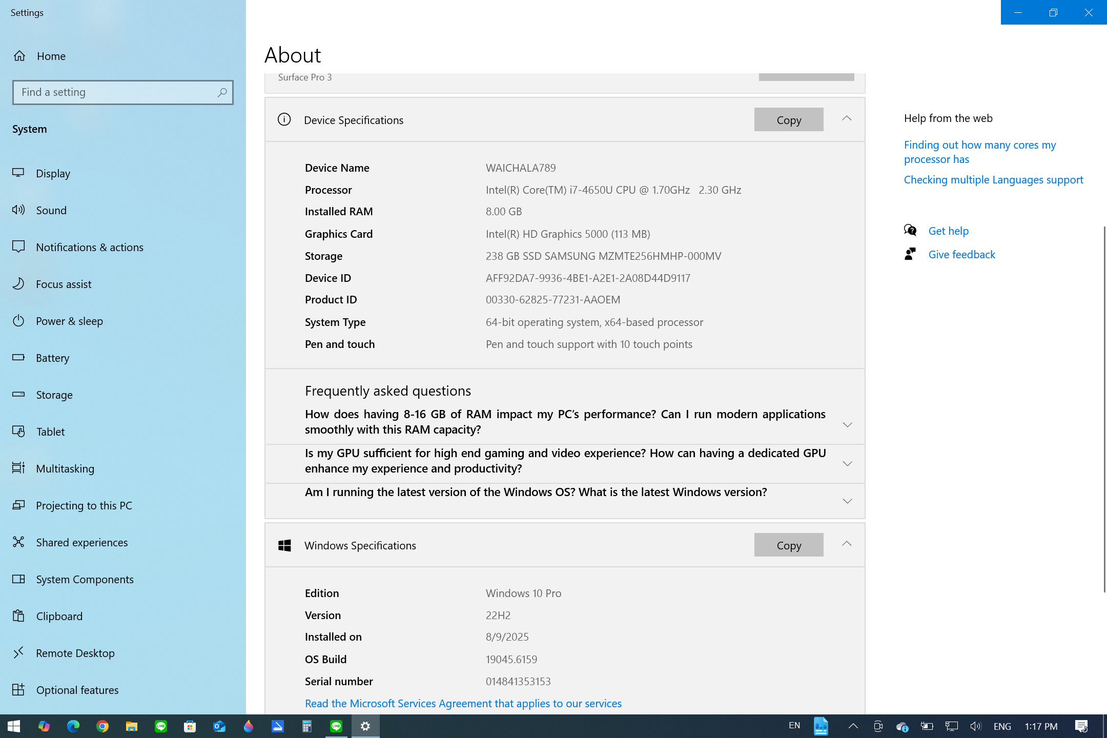Open Microsoft Edge from the taskbar
The height and width of the screenshot is (738, 1107).
point(73,726)
